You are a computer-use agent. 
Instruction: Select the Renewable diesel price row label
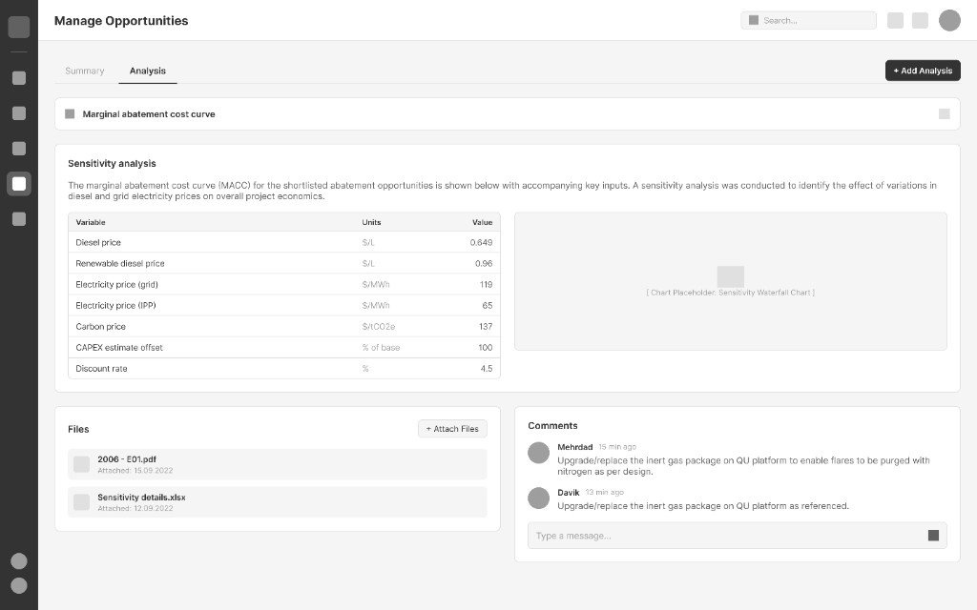point(120,263)
